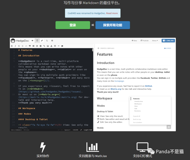Click the blue 探索所有功能 button

point(112,25)
